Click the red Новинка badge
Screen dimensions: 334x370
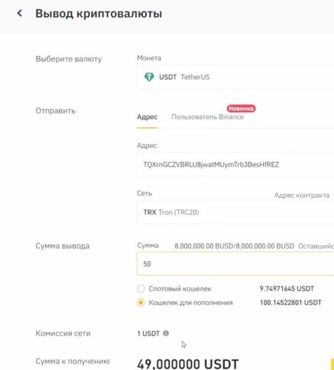(x=241, y=109)
